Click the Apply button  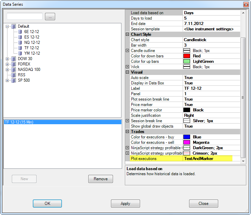125,204
